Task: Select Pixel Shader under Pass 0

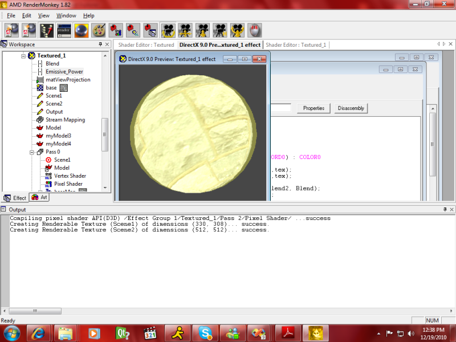Action: [x=68, y=184]
